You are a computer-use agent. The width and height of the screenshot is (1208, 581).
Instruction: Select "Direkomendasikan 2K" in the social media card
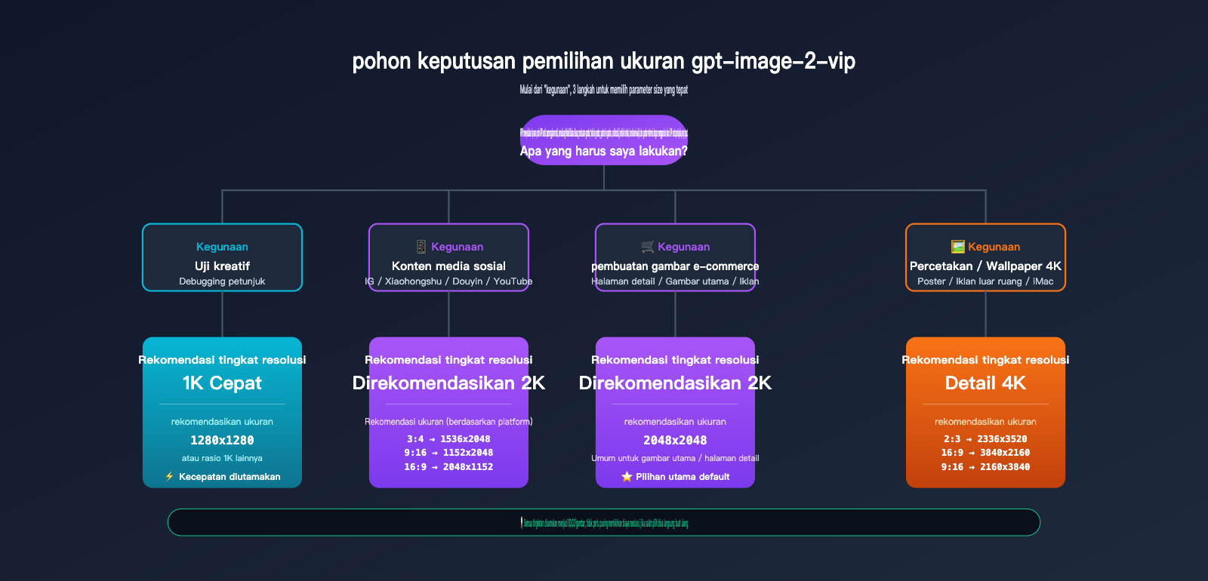click(448, 383)
